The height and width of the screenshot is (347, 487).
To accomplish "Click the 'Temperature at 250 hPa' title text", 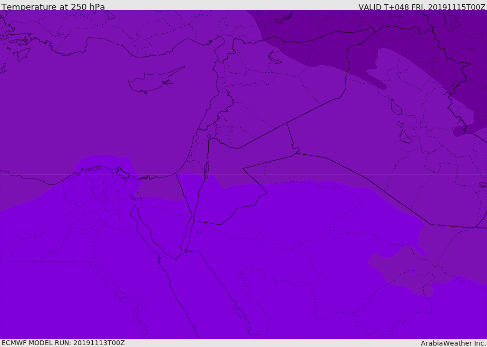I will pos(53,7).
